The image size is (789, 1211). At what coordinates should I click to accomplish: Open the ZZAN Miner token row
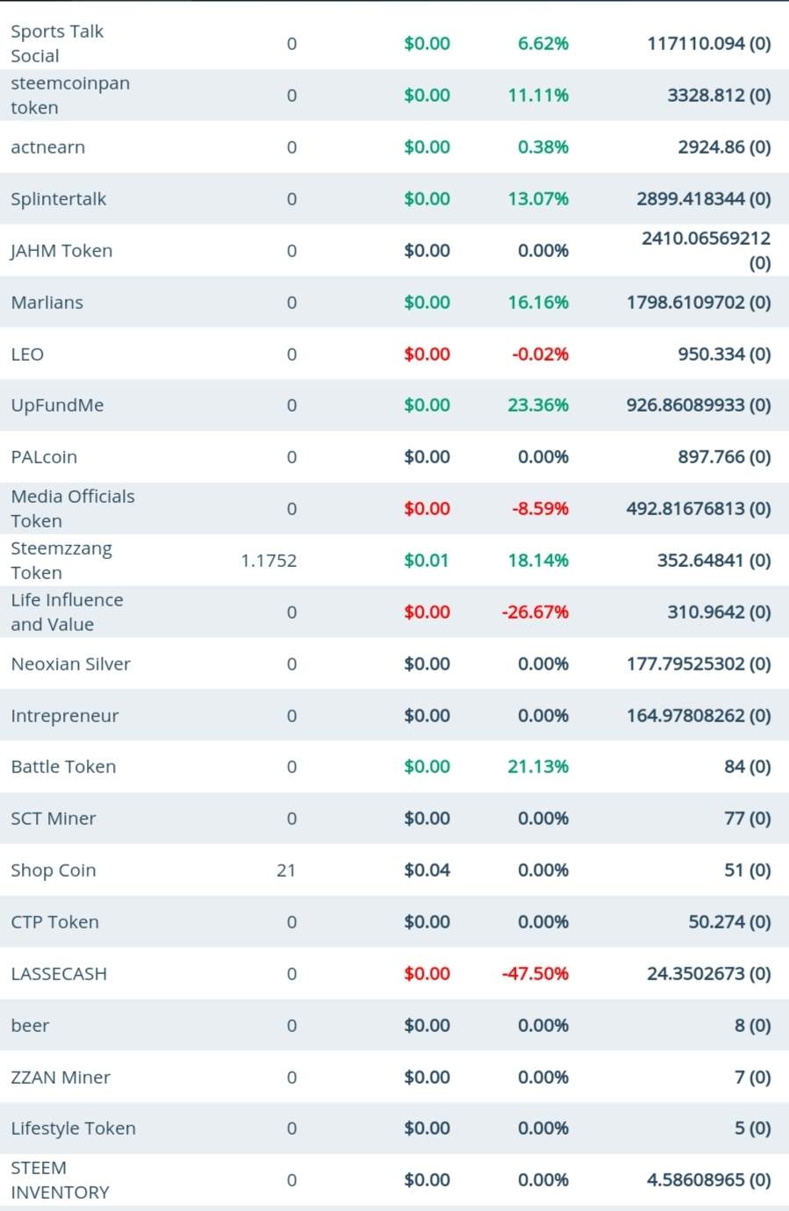point(394,1077)
